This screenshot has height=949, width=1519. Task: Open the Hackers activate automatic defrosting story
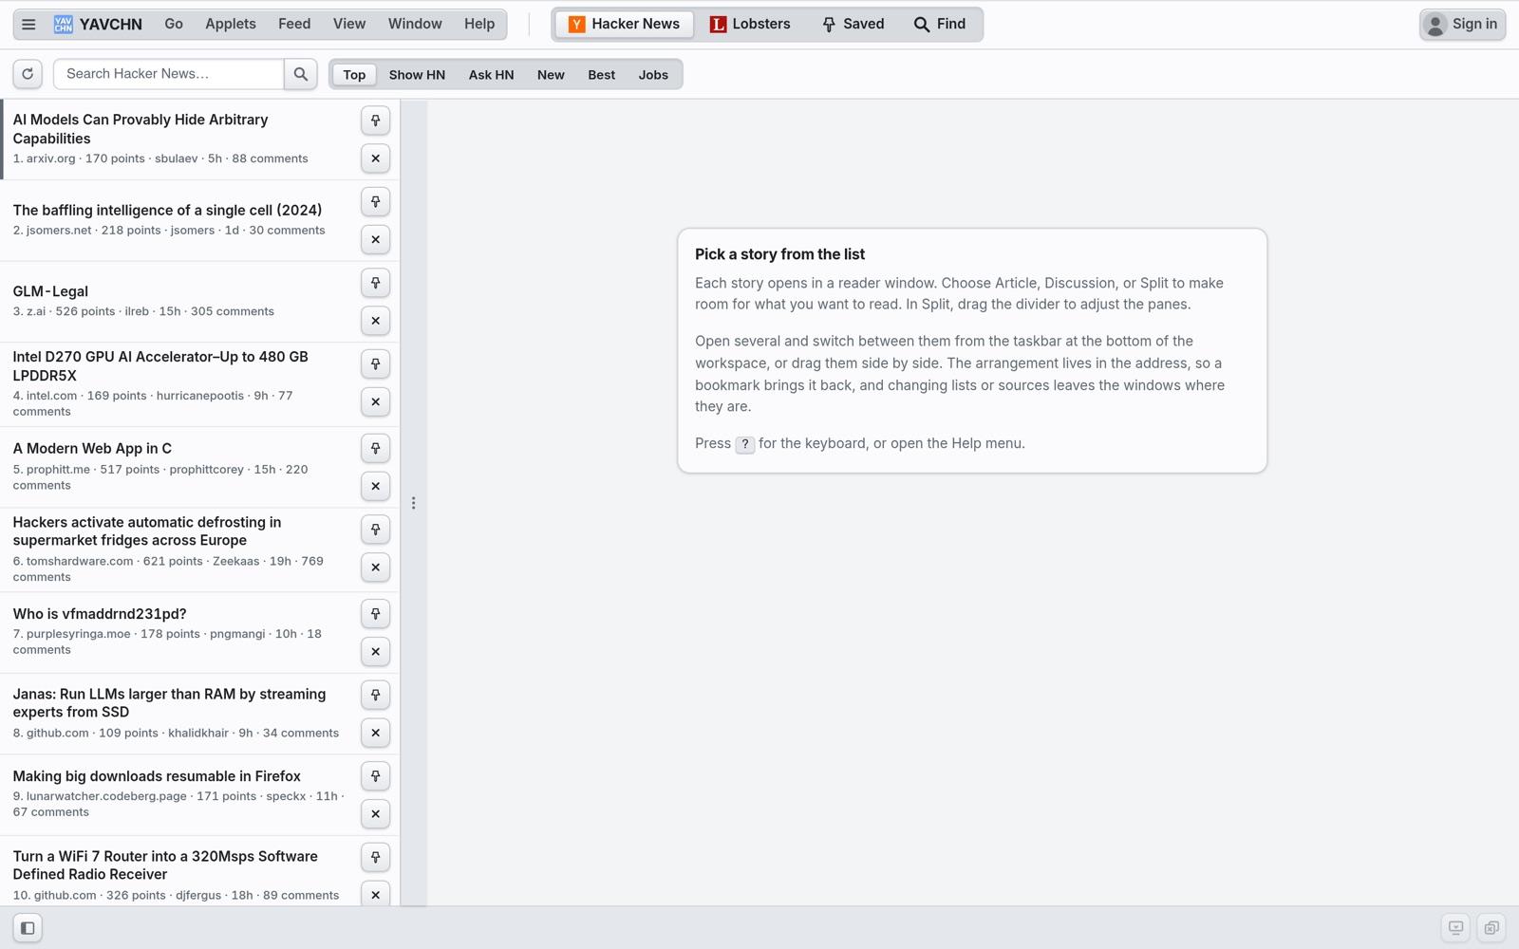point(147,531)
